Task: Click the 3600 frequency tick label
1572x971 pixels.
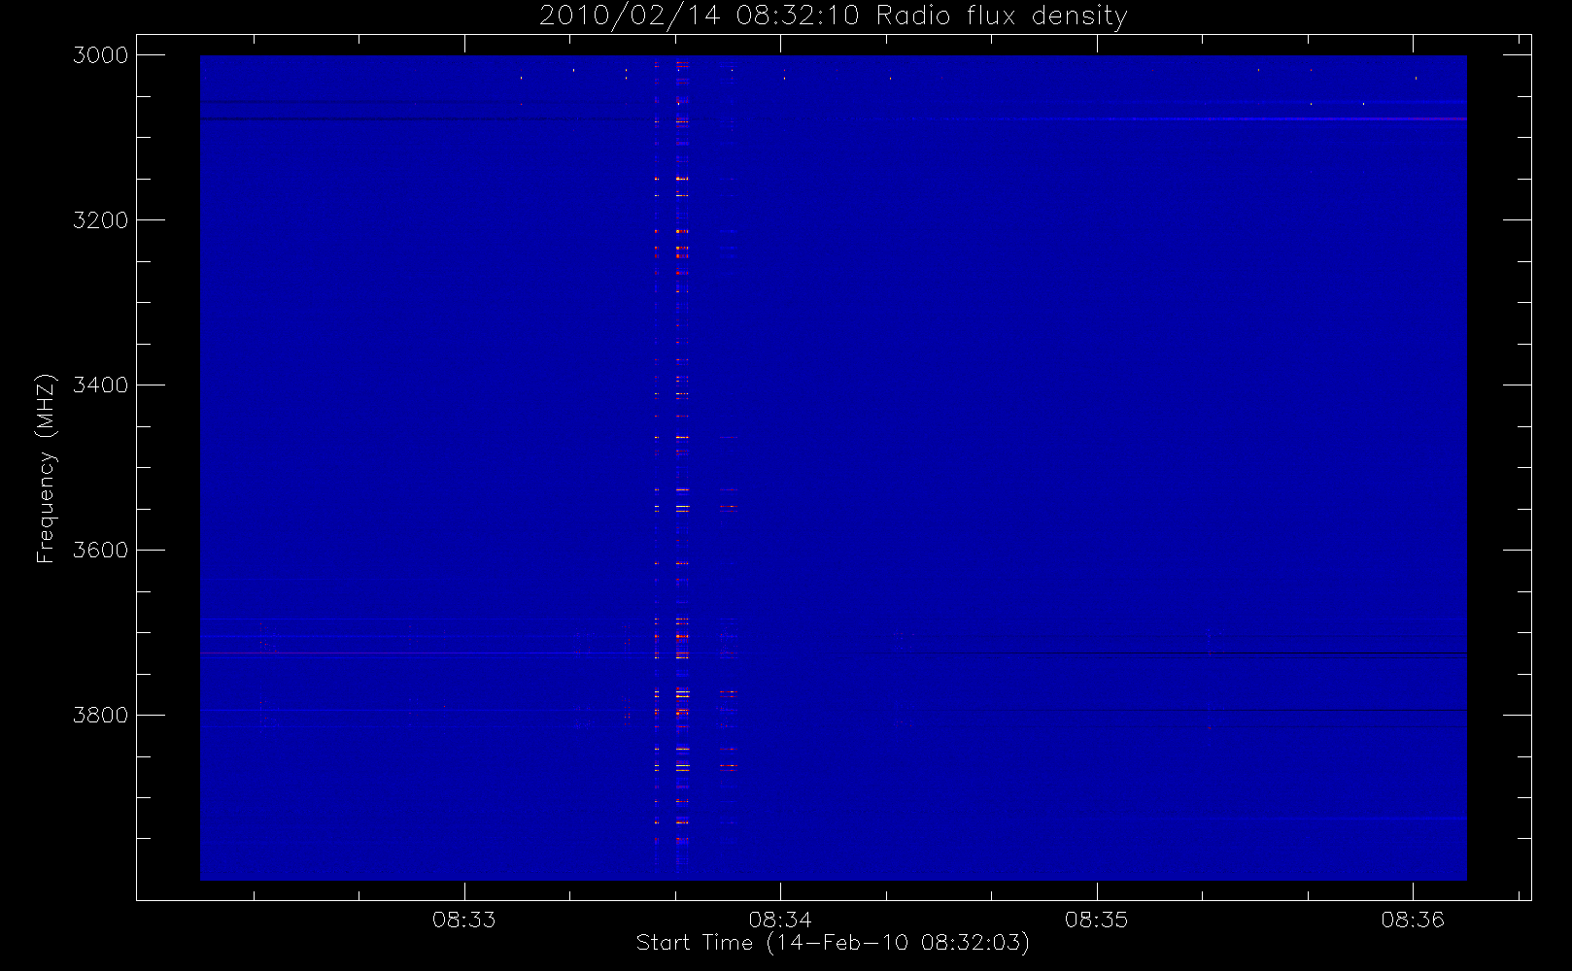Action: (x=101, y=551)
